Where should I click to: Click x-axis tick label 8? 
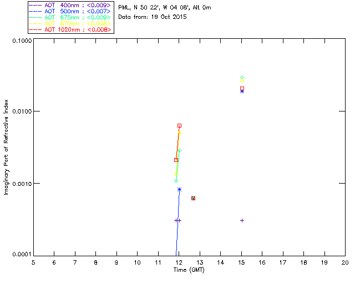click(x=96, y=262)
